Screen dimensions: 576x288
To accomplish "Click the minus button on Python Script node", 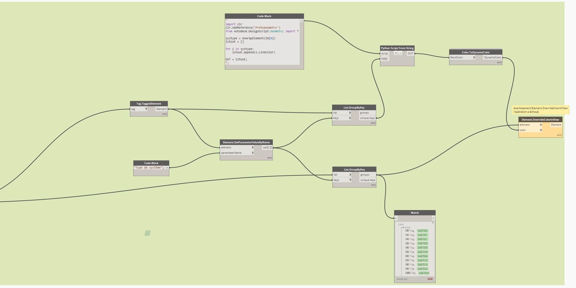I will pyautogui.click(x=400, y=53).
